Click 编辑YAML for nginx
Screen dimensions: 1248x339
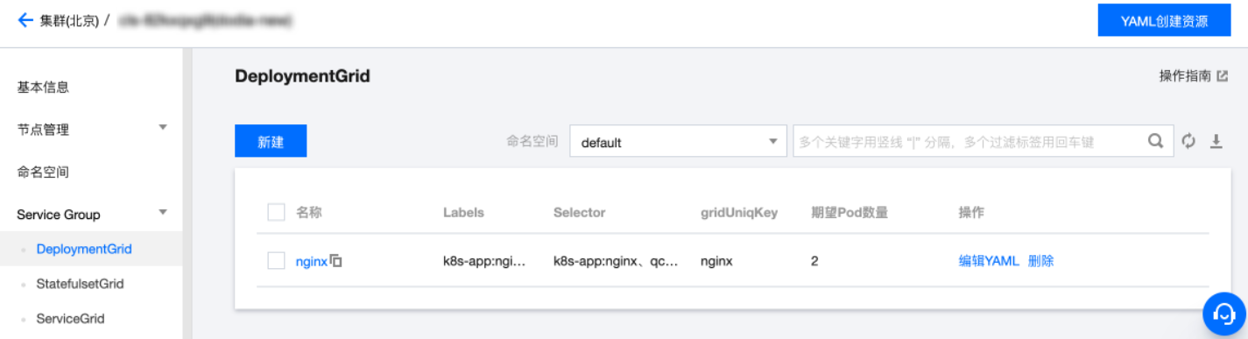(989, 260)
